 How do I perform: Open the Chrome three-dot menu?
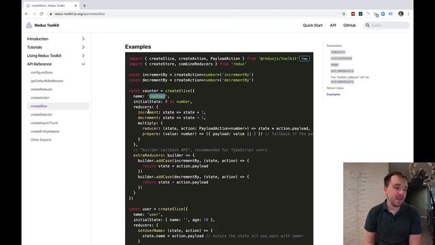[x=408, y=14]
